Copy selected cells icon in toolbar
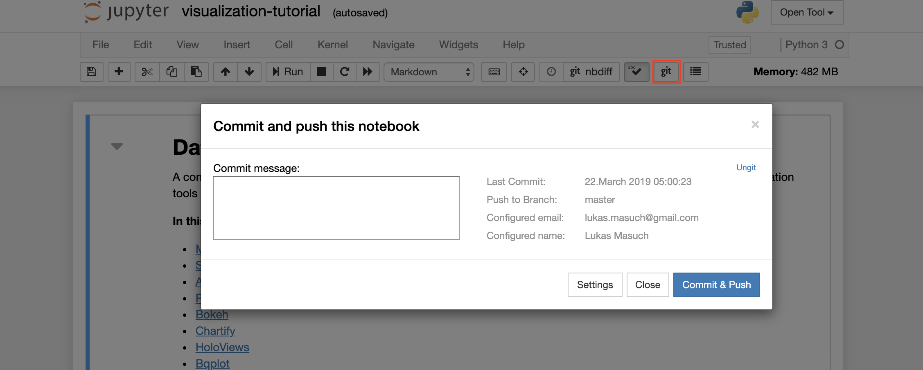923x370 pixels. click(172, 72)
